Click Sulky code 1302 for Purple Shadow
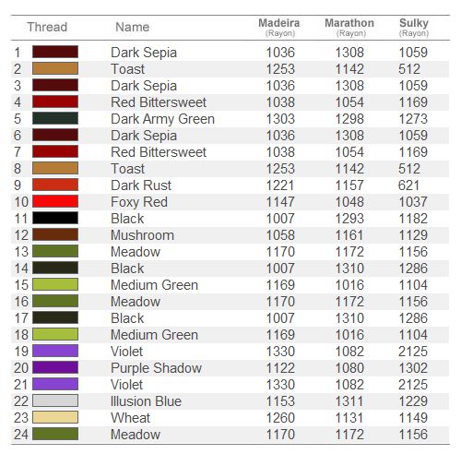Screen dimensions: 461x454 coord(413,368)
